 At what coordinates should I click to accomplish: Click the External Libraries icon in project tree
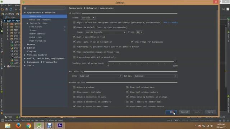(8, 66)
